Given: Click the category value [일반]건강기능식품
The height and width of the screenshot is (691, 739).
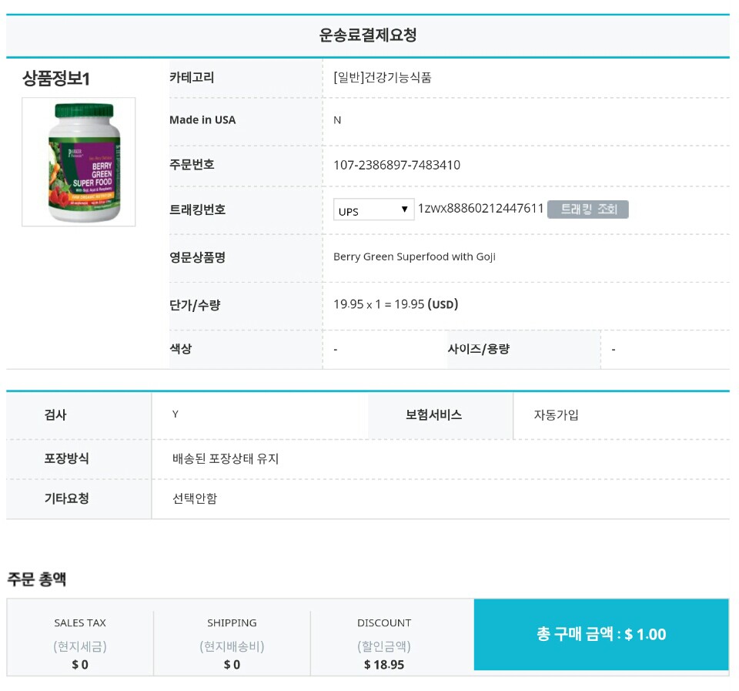Looking at the screenshot, I should click(382, 77).
